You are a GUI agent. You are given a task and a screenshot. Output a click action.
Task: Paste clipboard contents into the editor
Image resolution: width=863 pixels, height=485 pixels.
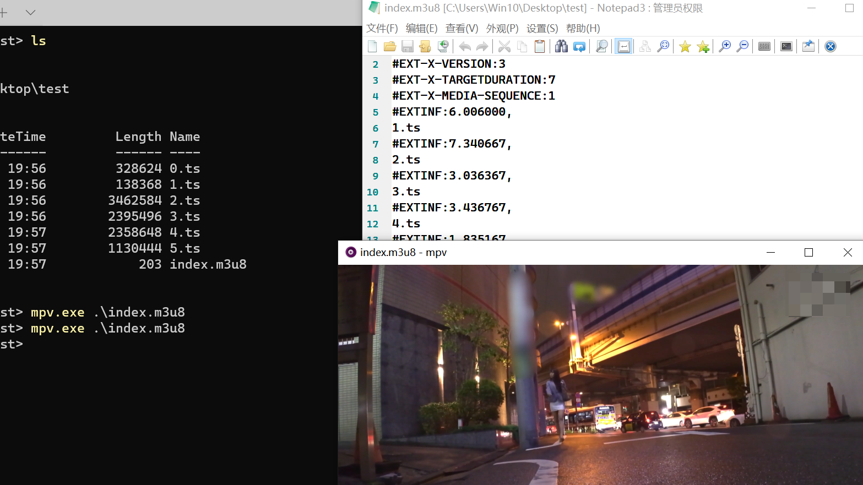coord(540,46)
